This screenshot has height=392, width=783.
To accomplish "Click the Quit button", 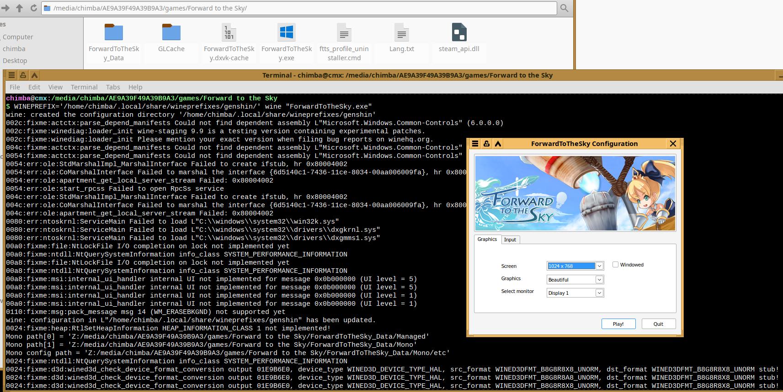I will pos(658,324).
